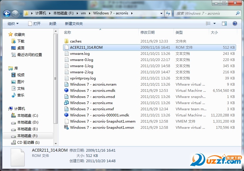Screen dimensions: 244x171
Task: Expand the address bar history dropdown
Action: (162, 13)
